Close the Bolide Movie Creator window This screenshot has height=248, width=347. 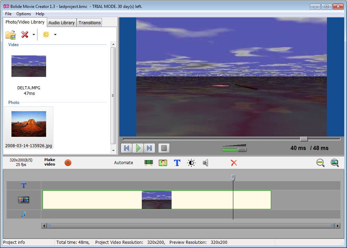coord(338,7)
